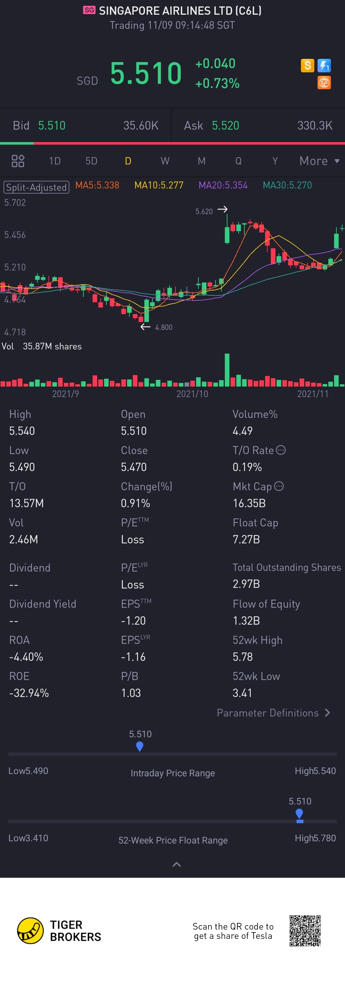Switch to the quarterly Q chart
The width and height of the screenshot is (345, 984).
click(x=238, y=161)
